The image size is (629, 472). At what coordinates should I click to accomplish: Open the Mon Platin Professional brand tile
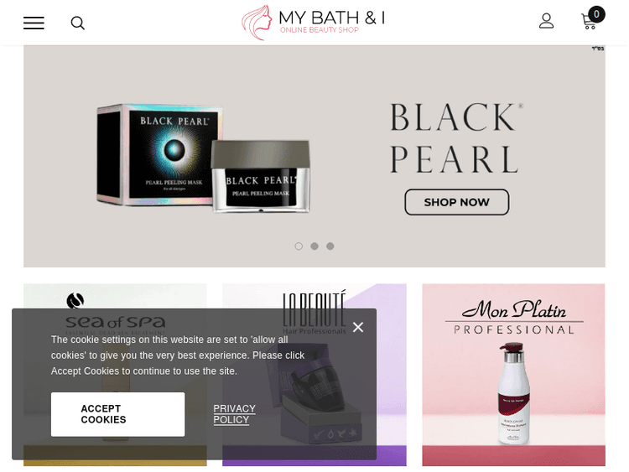pyautogui.click(x=513, y=375)
